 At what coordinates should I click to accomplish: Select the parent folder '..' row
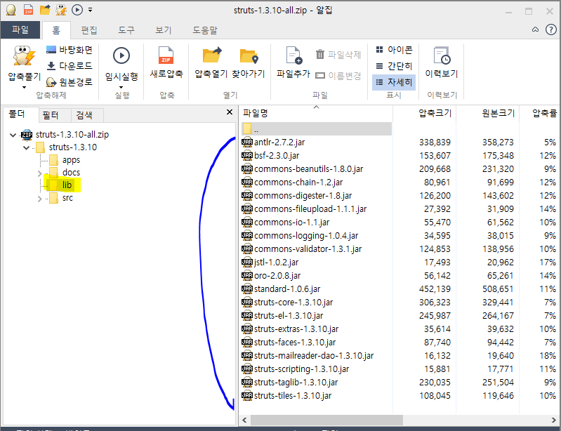pyautogui.click(x=317, y=128)
